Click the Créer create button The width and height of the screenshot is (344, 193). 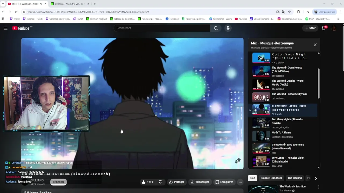(x=310, y=28)
